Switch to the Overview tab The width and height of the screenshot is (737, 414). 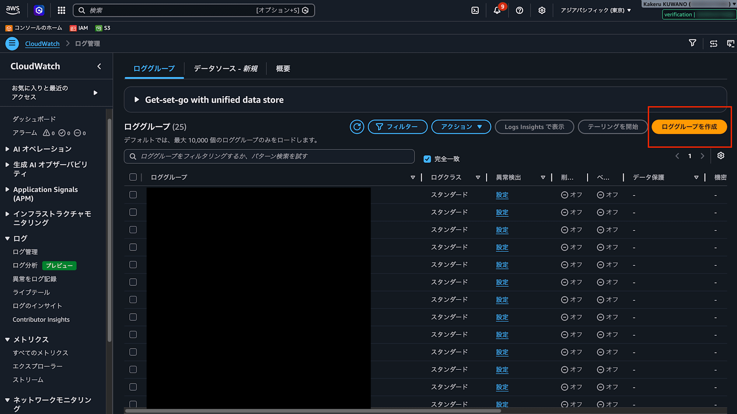coord(283,68)
